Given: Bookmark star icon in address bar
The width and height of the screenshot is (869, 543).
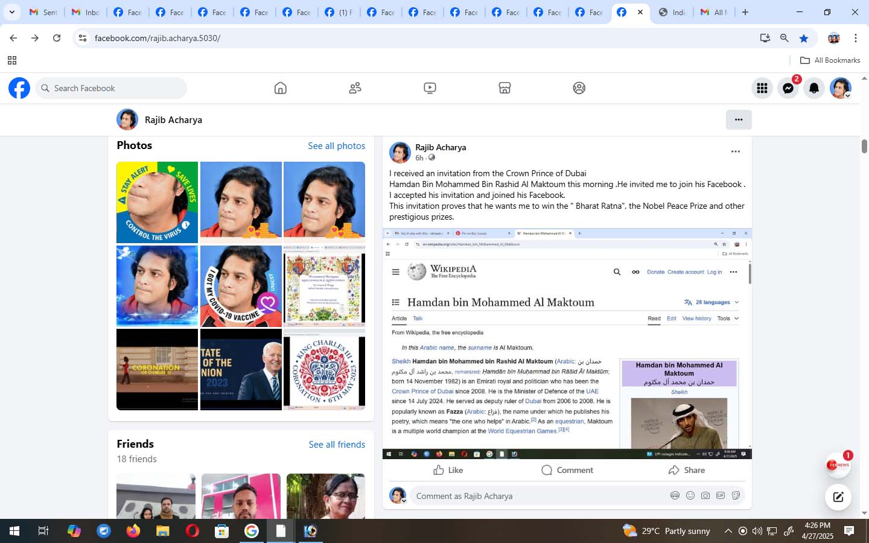Looking at the screenshot, I should (804, 38).
